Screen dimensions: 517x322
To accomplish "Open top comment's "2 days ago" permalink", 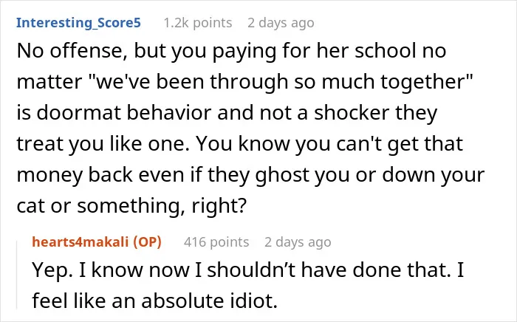I will click(x=281, y=23).
